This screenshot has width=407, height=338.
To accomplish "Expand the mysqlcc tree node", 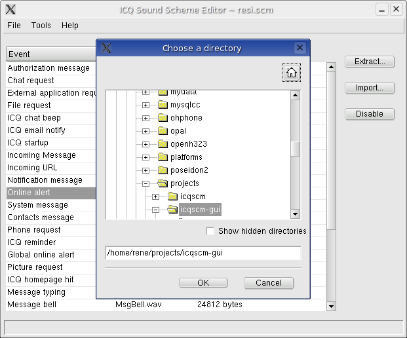I will (145, 105).
